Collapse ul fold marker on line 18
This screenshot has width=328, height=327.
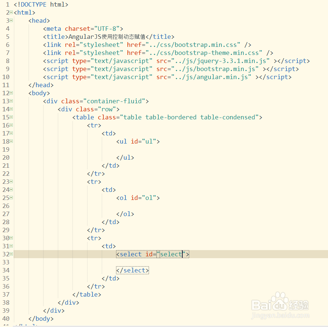point(11,141)
